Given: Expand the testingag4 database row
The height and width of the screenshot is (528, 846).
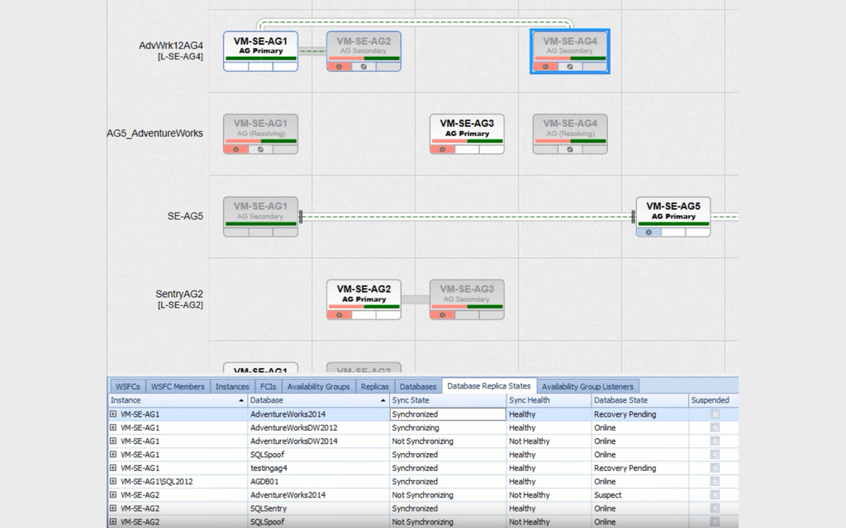Looking at the screenshot, I should pos(112,468).
